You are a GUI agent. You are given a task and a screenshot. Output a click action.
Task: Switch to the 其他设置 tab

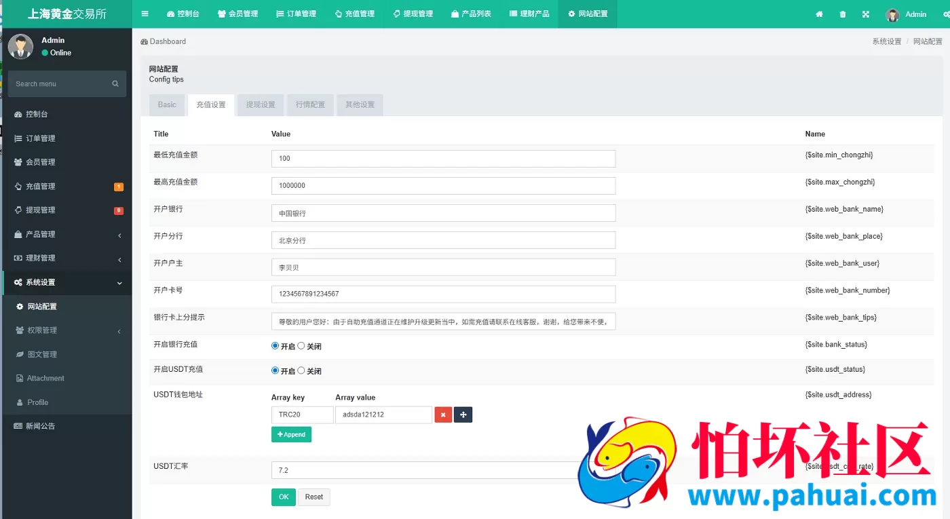(x=360, y=105)
